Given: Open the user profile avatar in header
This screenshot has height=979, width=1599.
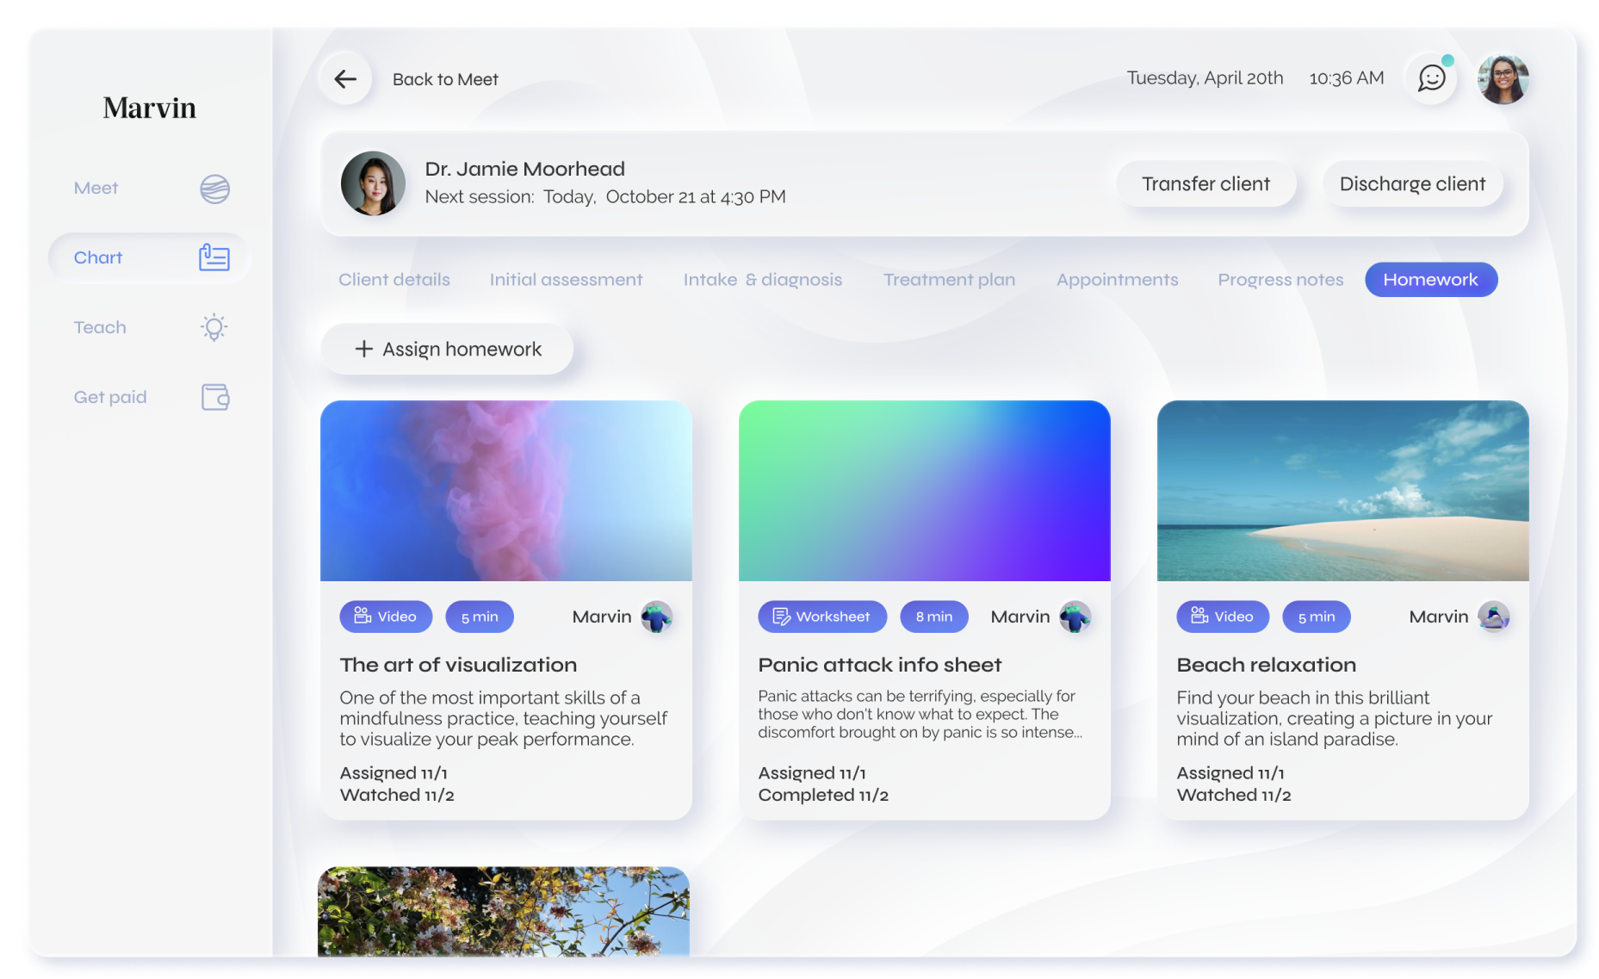Looking at the screenshot, I should pos(1503,79).
